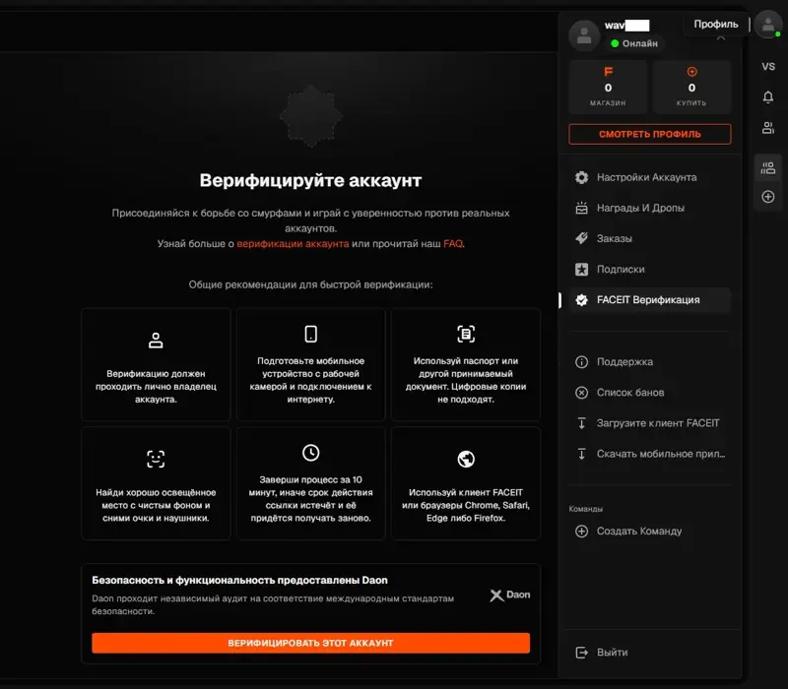Screen dimensions: 788x689
Task: Click the Daon logo
Action: tap(510, 595)
